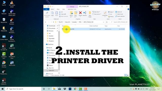Click History in the Open group

click(x=111, y=16)
